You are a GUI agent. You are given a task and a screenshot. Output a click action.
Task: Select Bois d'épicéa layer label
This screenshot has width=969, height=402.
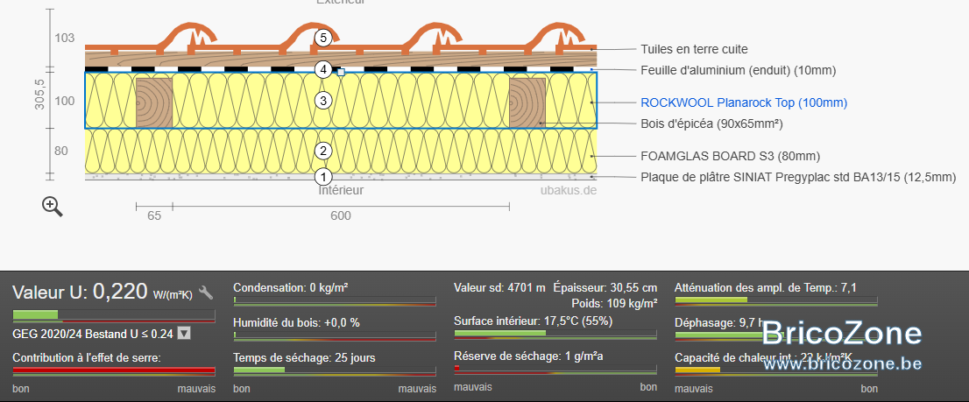[712, 124]
